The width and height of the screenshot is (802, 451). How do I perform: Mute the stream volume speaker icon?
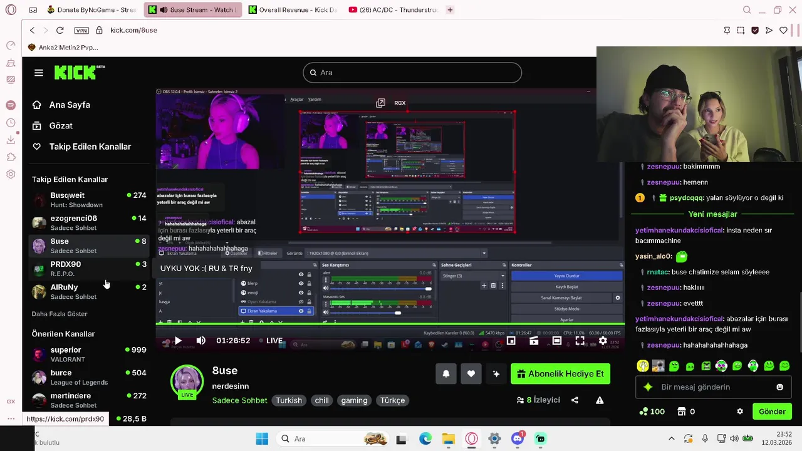pyautogui.click(x=200, y=341)
